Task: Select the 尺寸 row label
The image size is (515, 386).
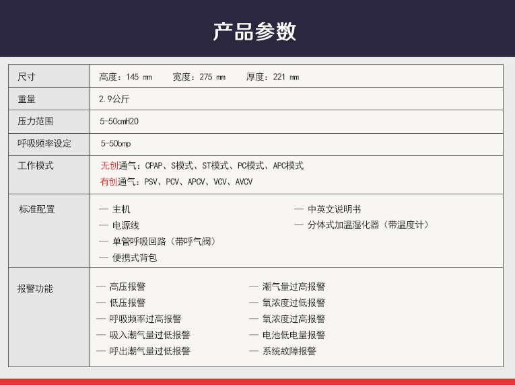Action: (26, 77)
